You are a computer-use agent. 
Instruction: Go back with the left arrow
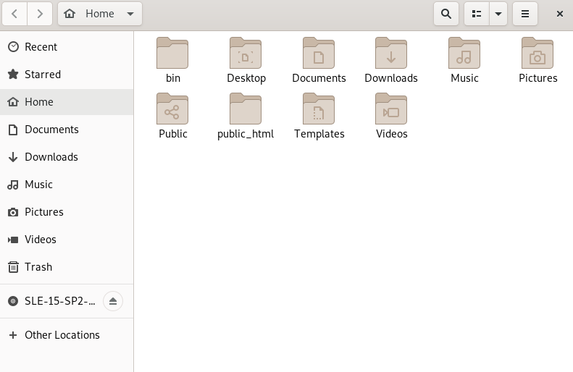pos(14,14)
